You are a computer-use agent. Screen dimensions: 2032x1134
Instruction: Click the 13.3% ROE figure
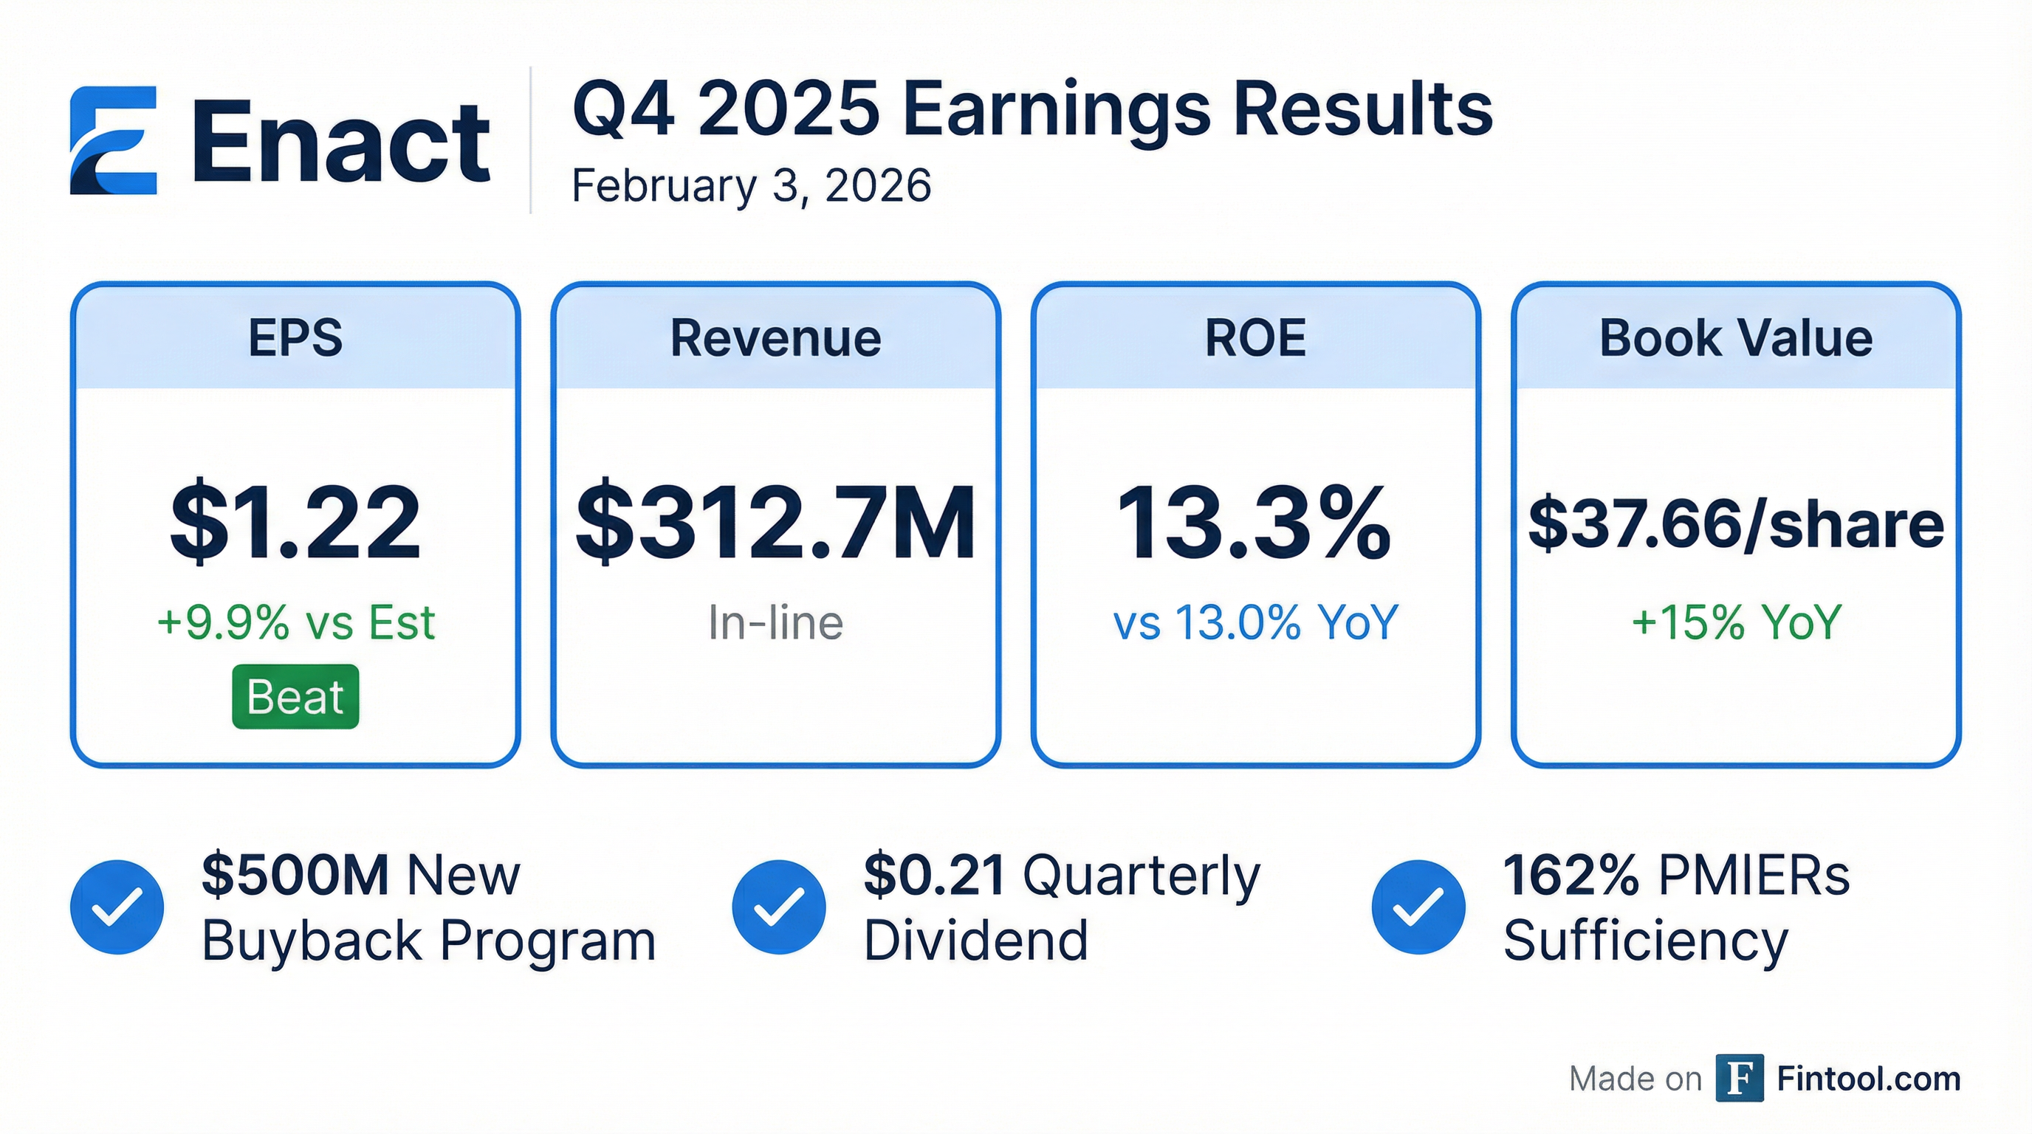(1254, 522)
